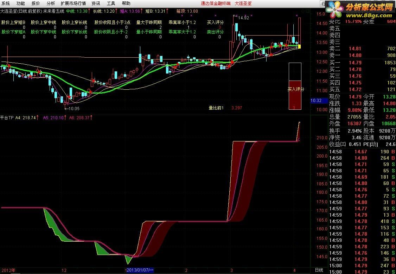The image size is (396, 274).
Task: Click the 卖二 14.81 order row
Action: pyautogui.click(x=362, y=49)
